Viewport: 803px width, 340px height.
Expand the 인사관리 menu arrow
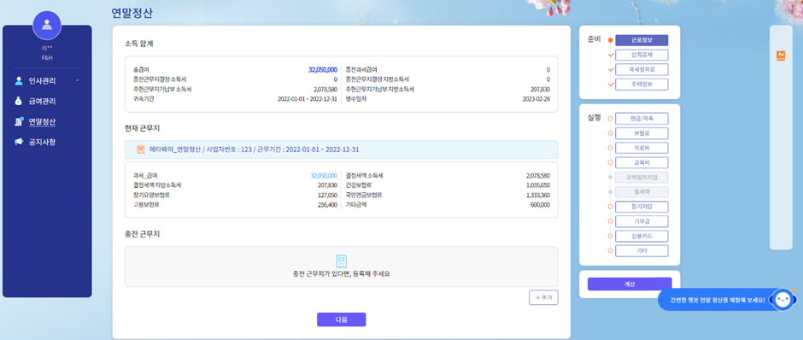[78, 80]
